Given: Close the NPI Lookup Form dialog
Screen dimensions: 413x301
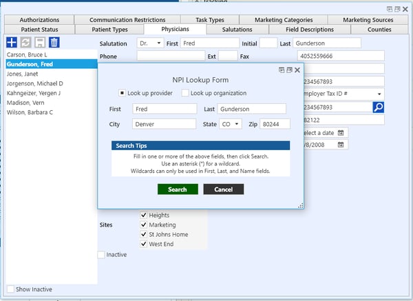Looking at the screenshot, I should click(x=297, y=70).
